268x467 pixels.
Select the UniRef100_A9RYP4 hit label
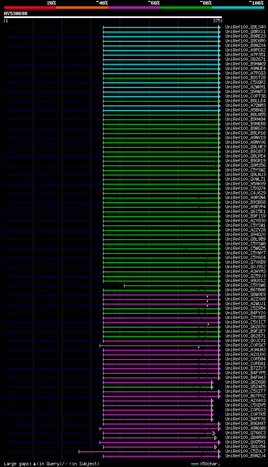click(245, 207)
